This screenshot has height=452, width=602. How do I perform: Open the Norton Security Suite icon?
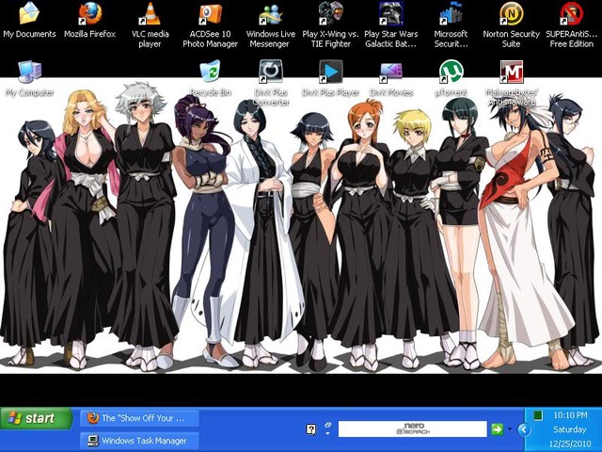click(511, 13)
